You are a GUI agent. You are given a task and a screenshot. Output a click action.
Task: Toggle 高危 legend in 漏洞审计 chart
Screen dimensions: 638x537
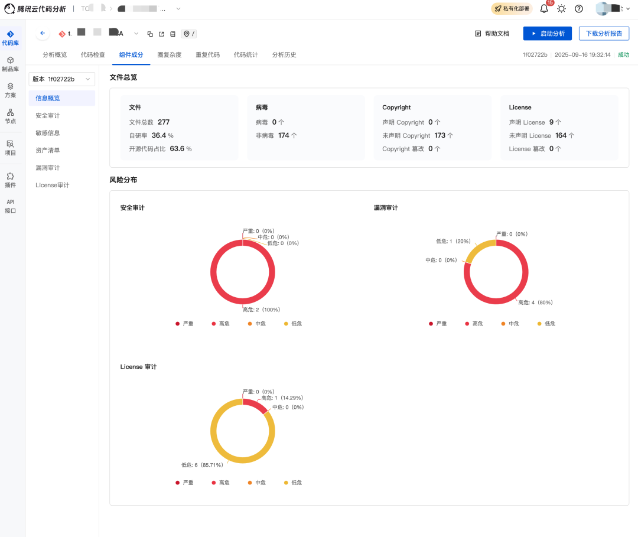[474, 323]
